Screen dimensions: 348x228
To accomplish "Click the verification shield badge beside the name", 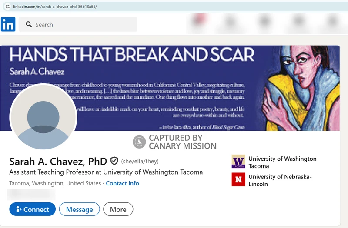I will [114, 161].
